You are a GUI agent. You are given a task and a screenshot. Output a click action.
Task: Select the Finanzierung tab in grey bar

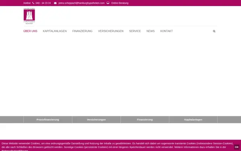pos(145,120)
